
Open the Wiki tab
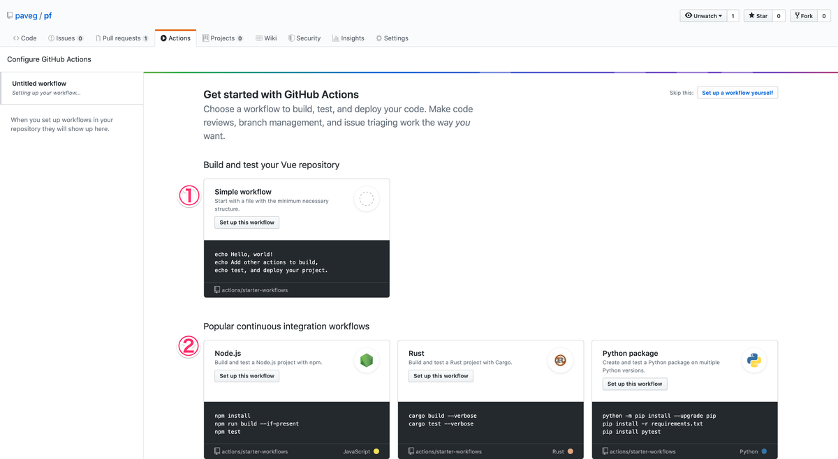point(266,38)
